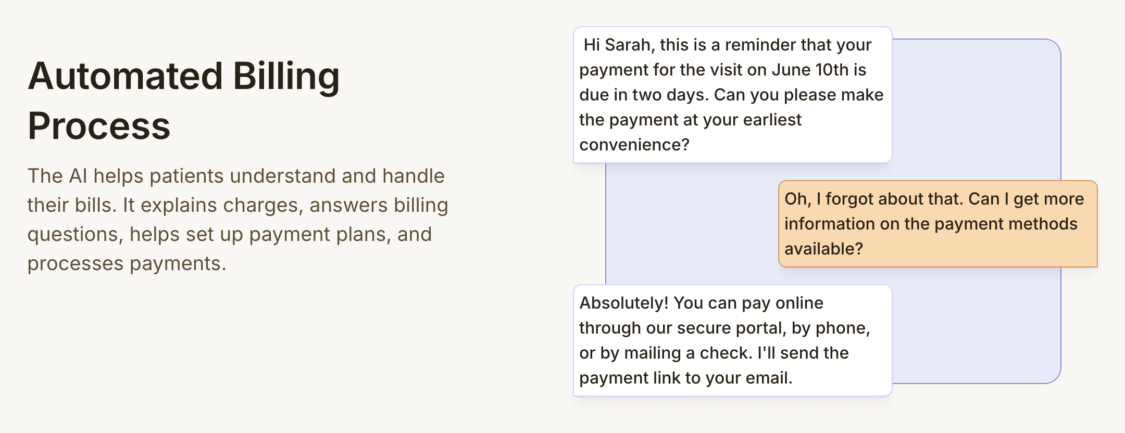Click "payment link to your email" text

(685, 378)
